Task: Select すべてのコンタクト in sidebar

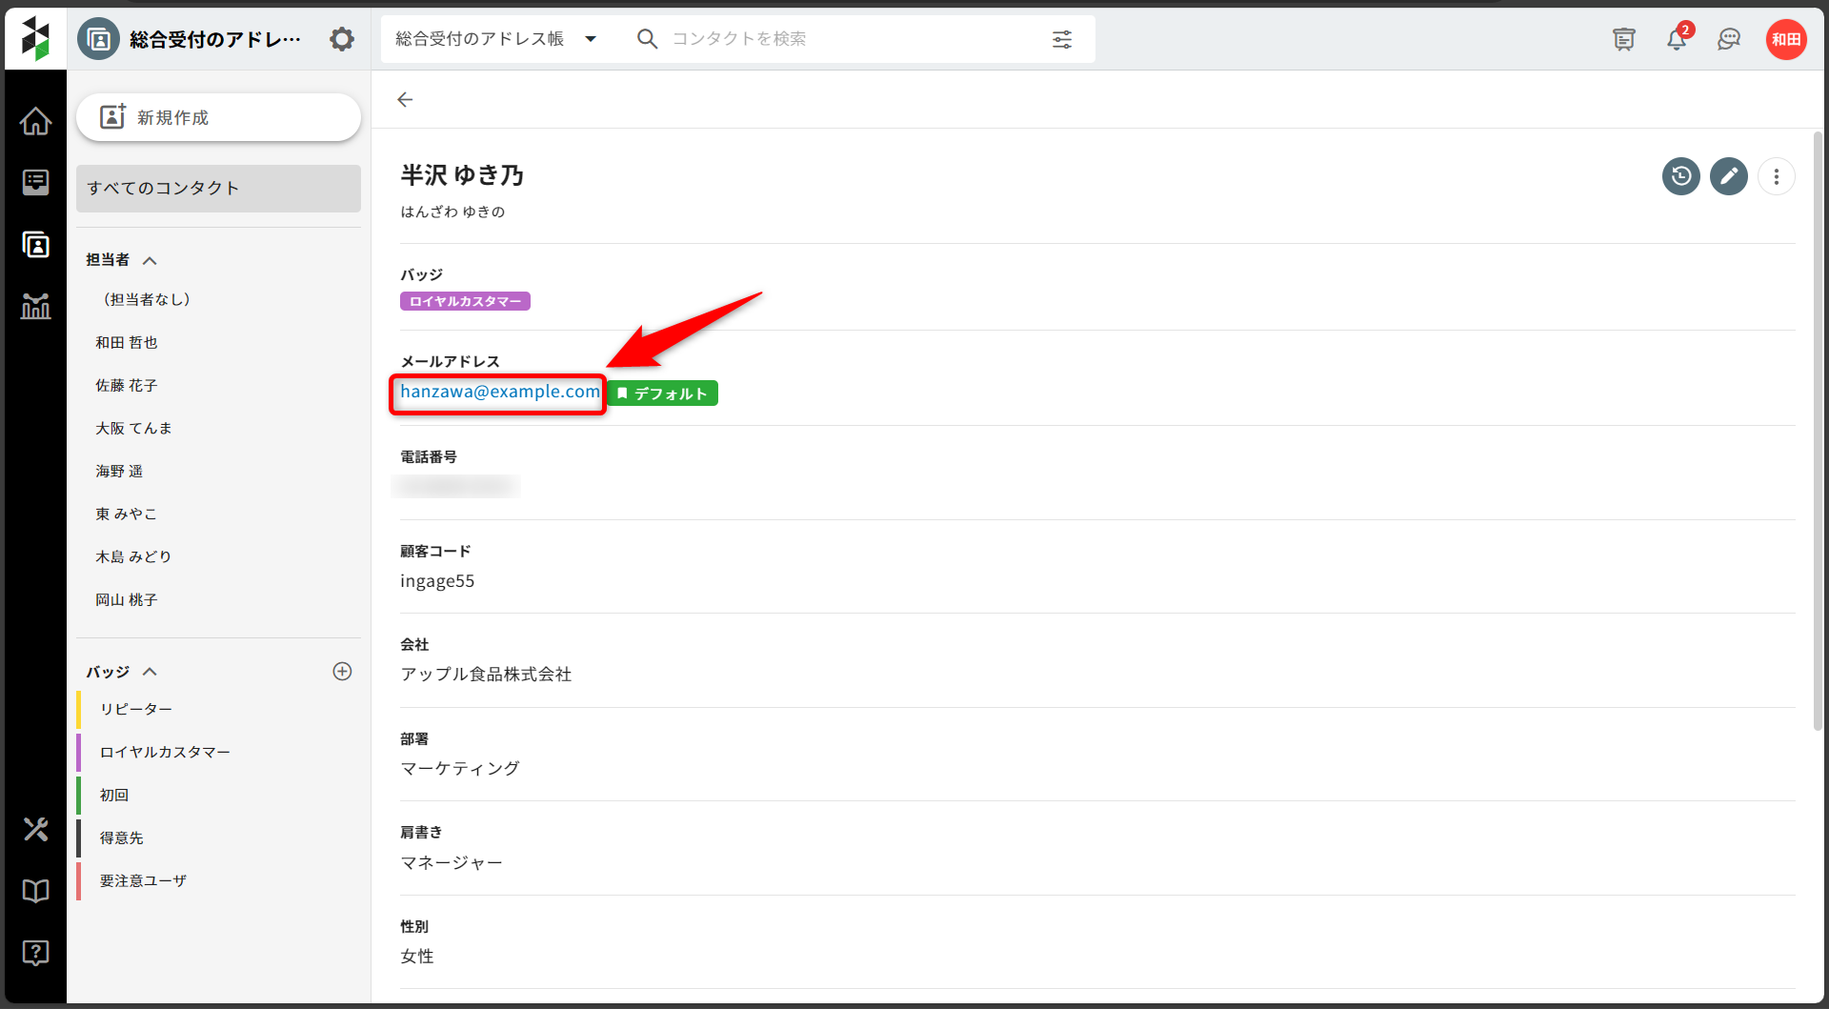Action: click(218, 188)
